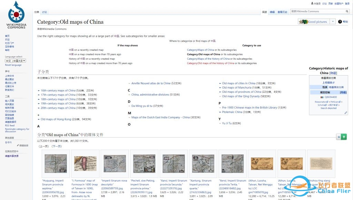Open the Wikimedia Commons logo home link
The image size is (353, 200).
[16, 15]
